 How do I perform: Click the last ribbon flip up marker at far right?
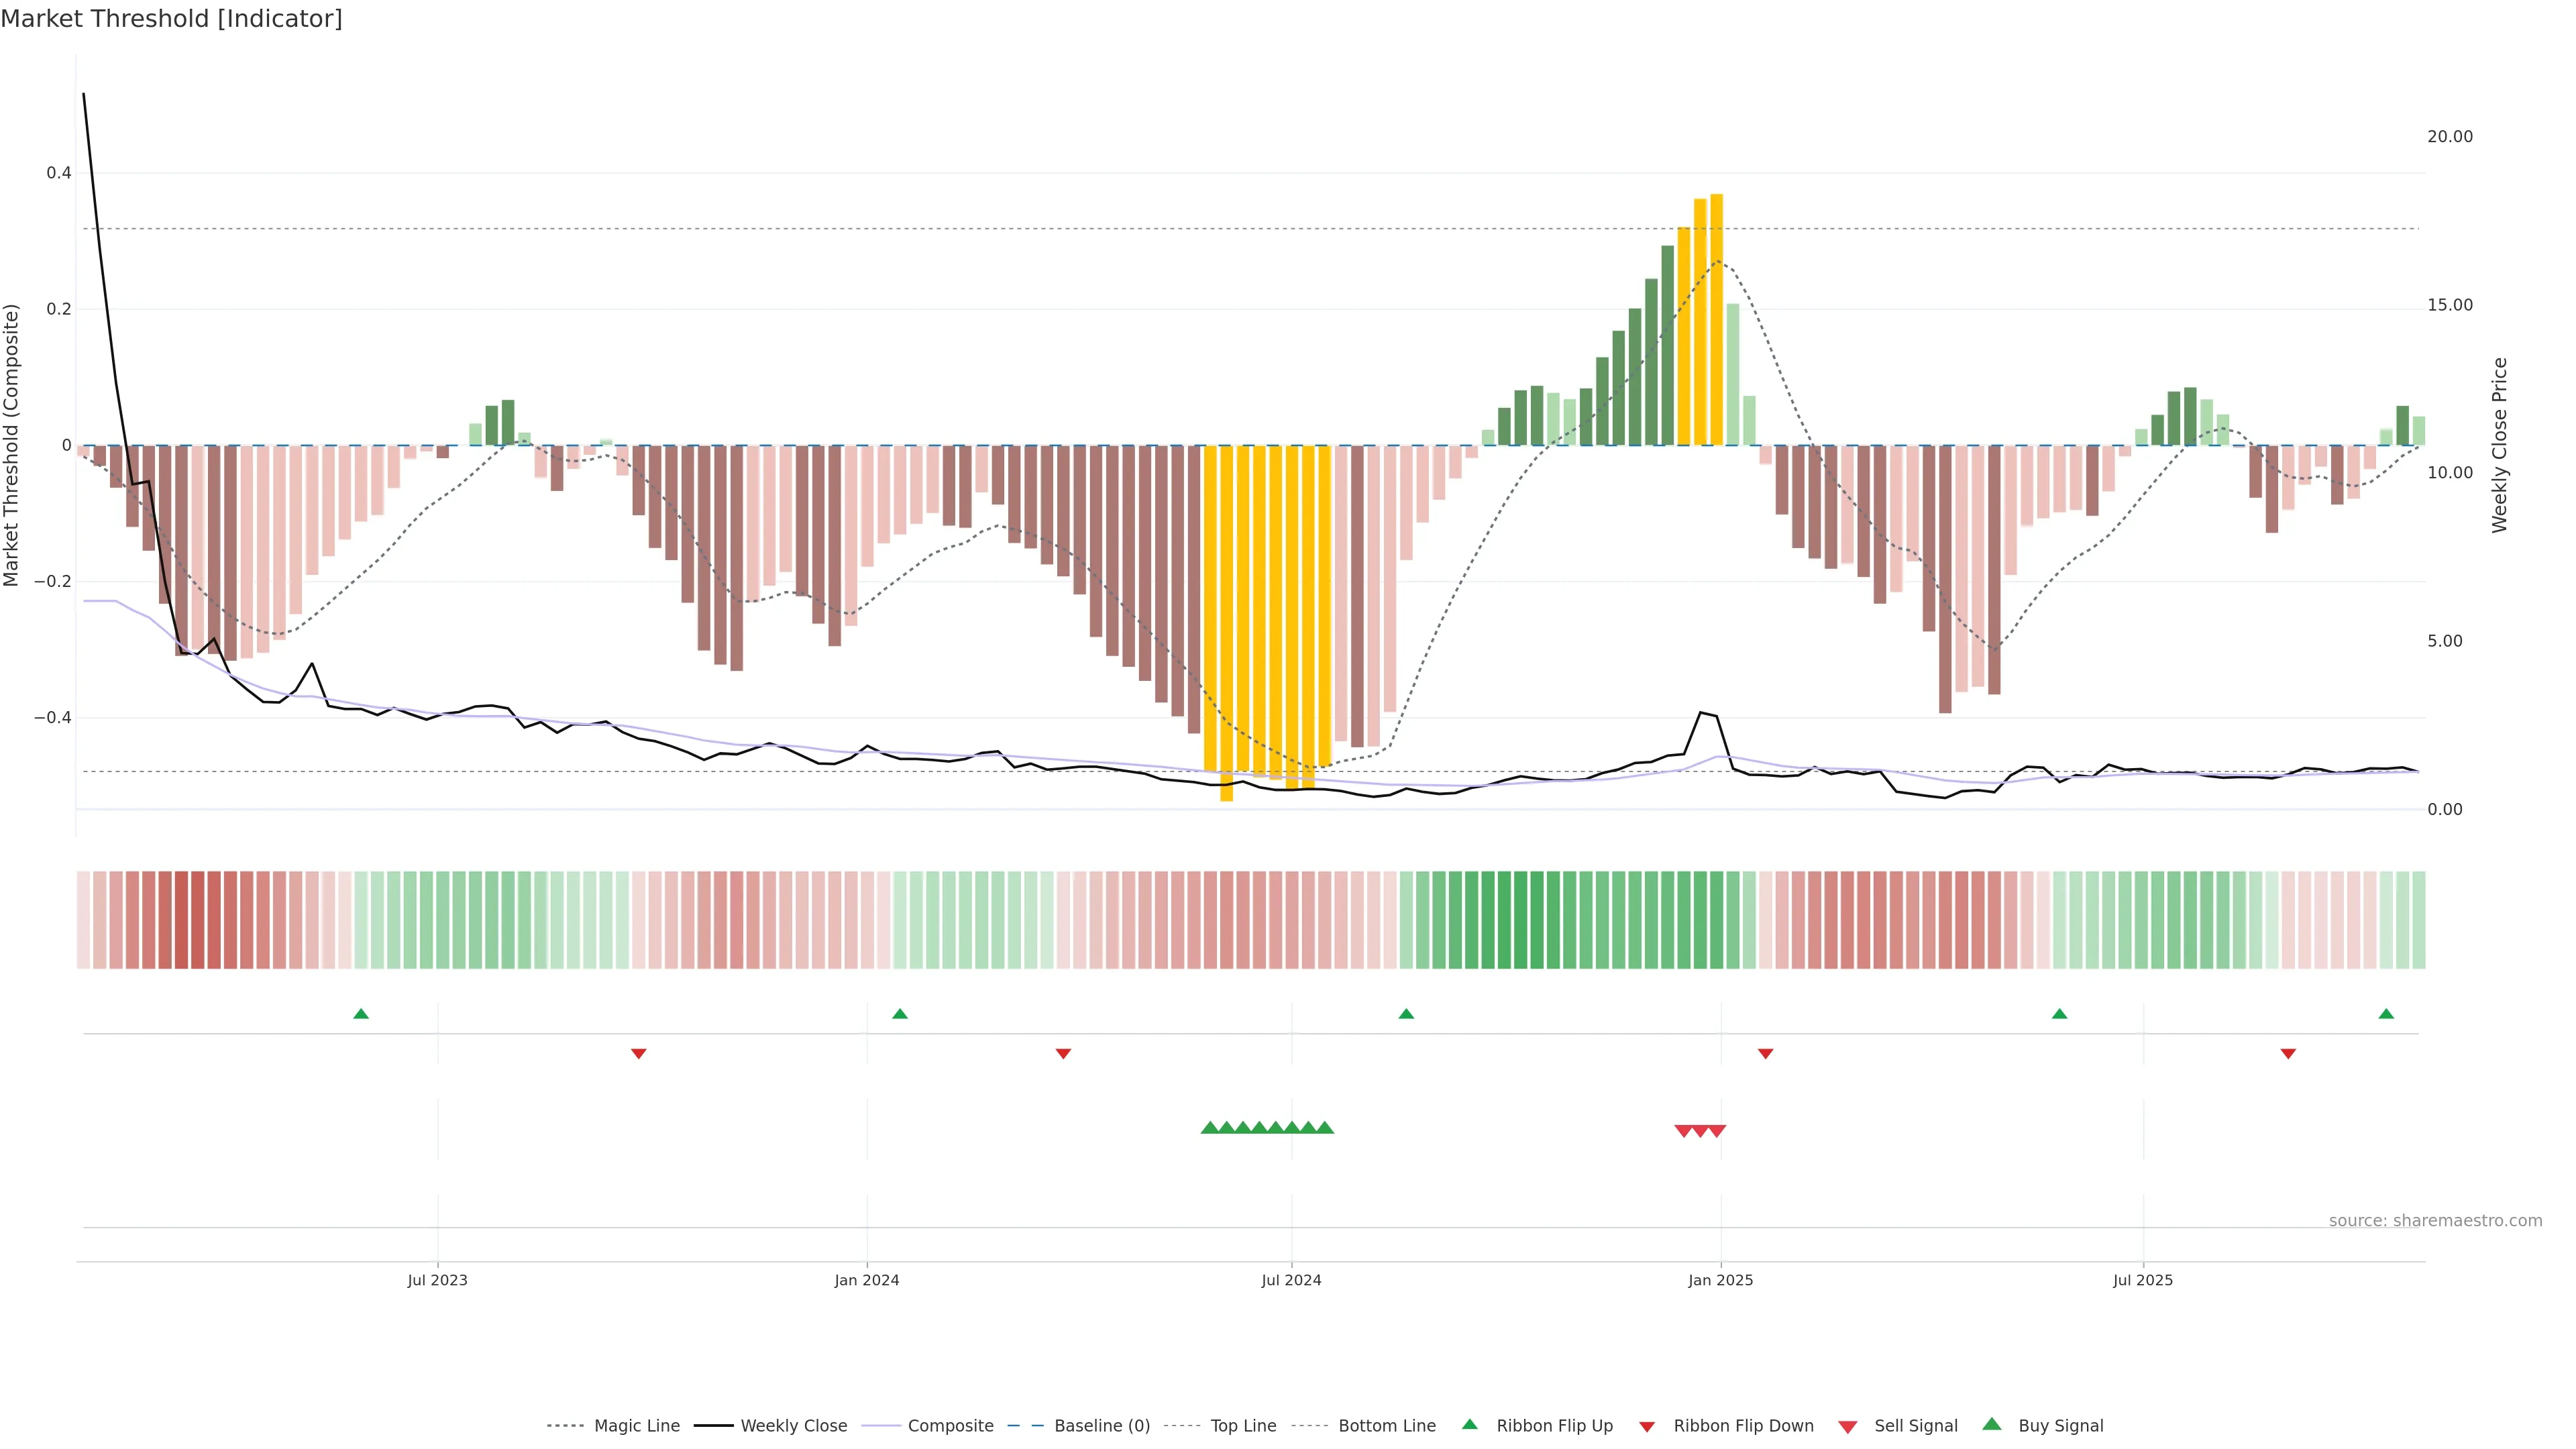(x=2386, y=1014)
